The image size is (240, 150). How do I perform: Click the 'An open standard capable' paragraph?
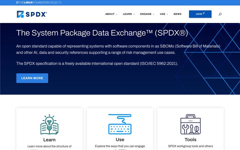tap(118, 49)
